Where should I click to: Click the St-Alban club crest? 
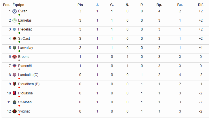coord(14,102)
